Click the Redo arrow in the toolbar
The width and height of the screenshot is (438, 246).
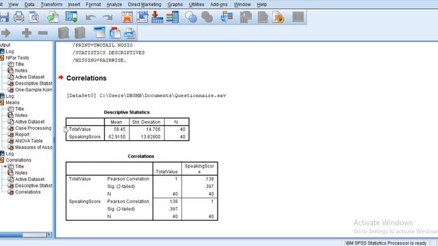107,18
